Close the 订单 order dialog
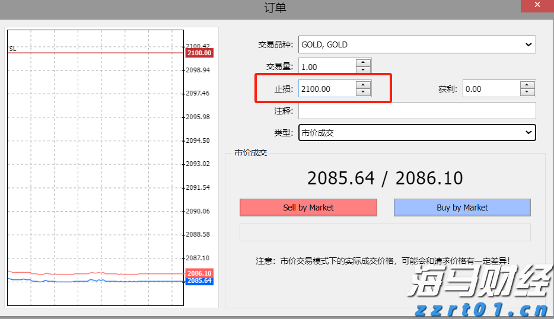 click(537, 7)
